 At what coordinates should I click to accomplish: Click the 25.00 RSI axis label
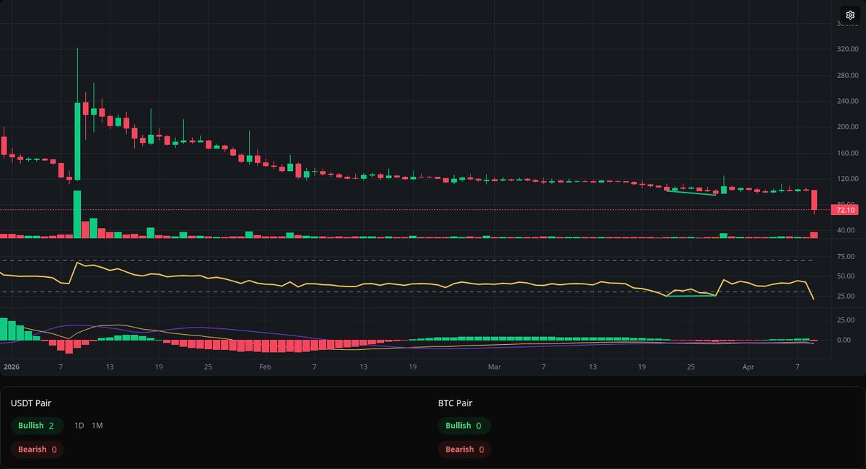[x=847, y=297]
